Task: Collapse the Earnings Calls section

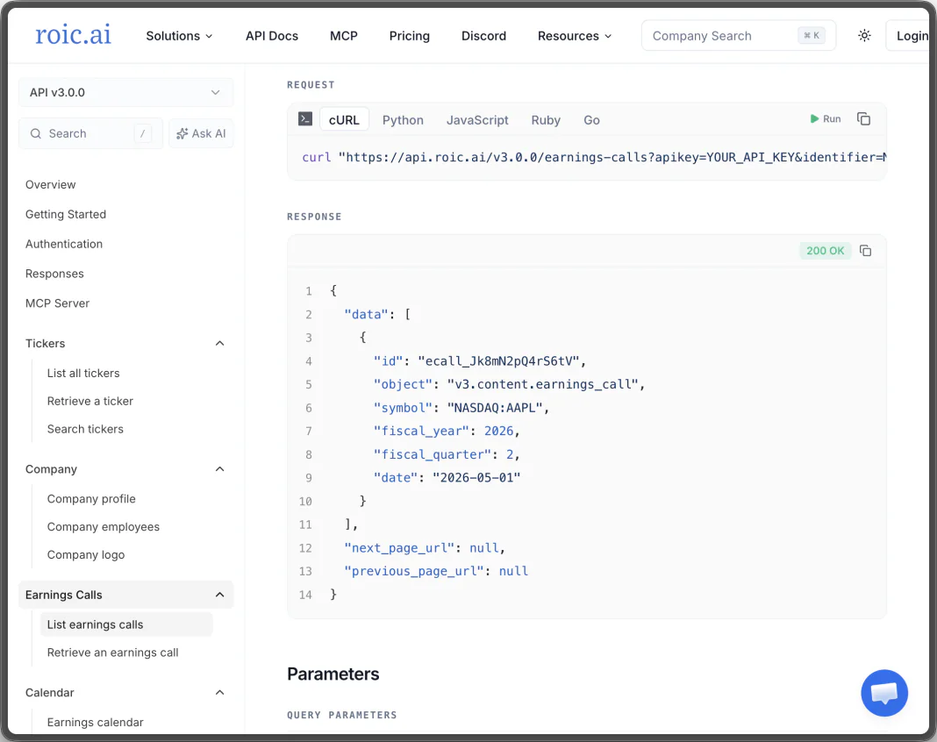Action: pos(220,595)
